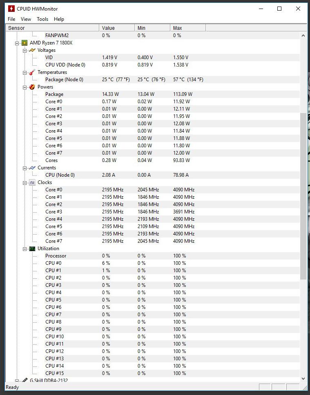Viewport: 310px width, 395px height.
Task: Click the Currents wave icon
Action: coord(32,168)
